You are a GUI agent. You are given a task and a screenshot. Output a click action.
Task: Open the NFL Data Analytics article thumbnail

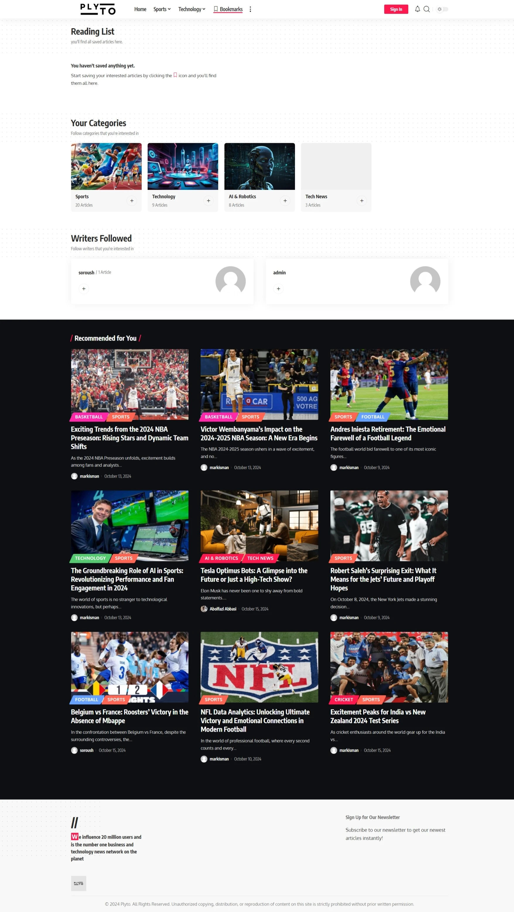click(x=259, y=667)
